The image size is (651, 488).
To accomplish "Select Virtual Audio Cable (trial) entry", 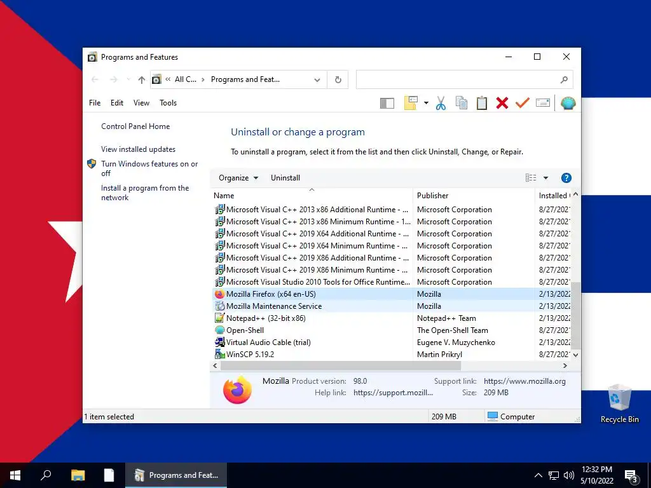I will [x=391, y=342].
